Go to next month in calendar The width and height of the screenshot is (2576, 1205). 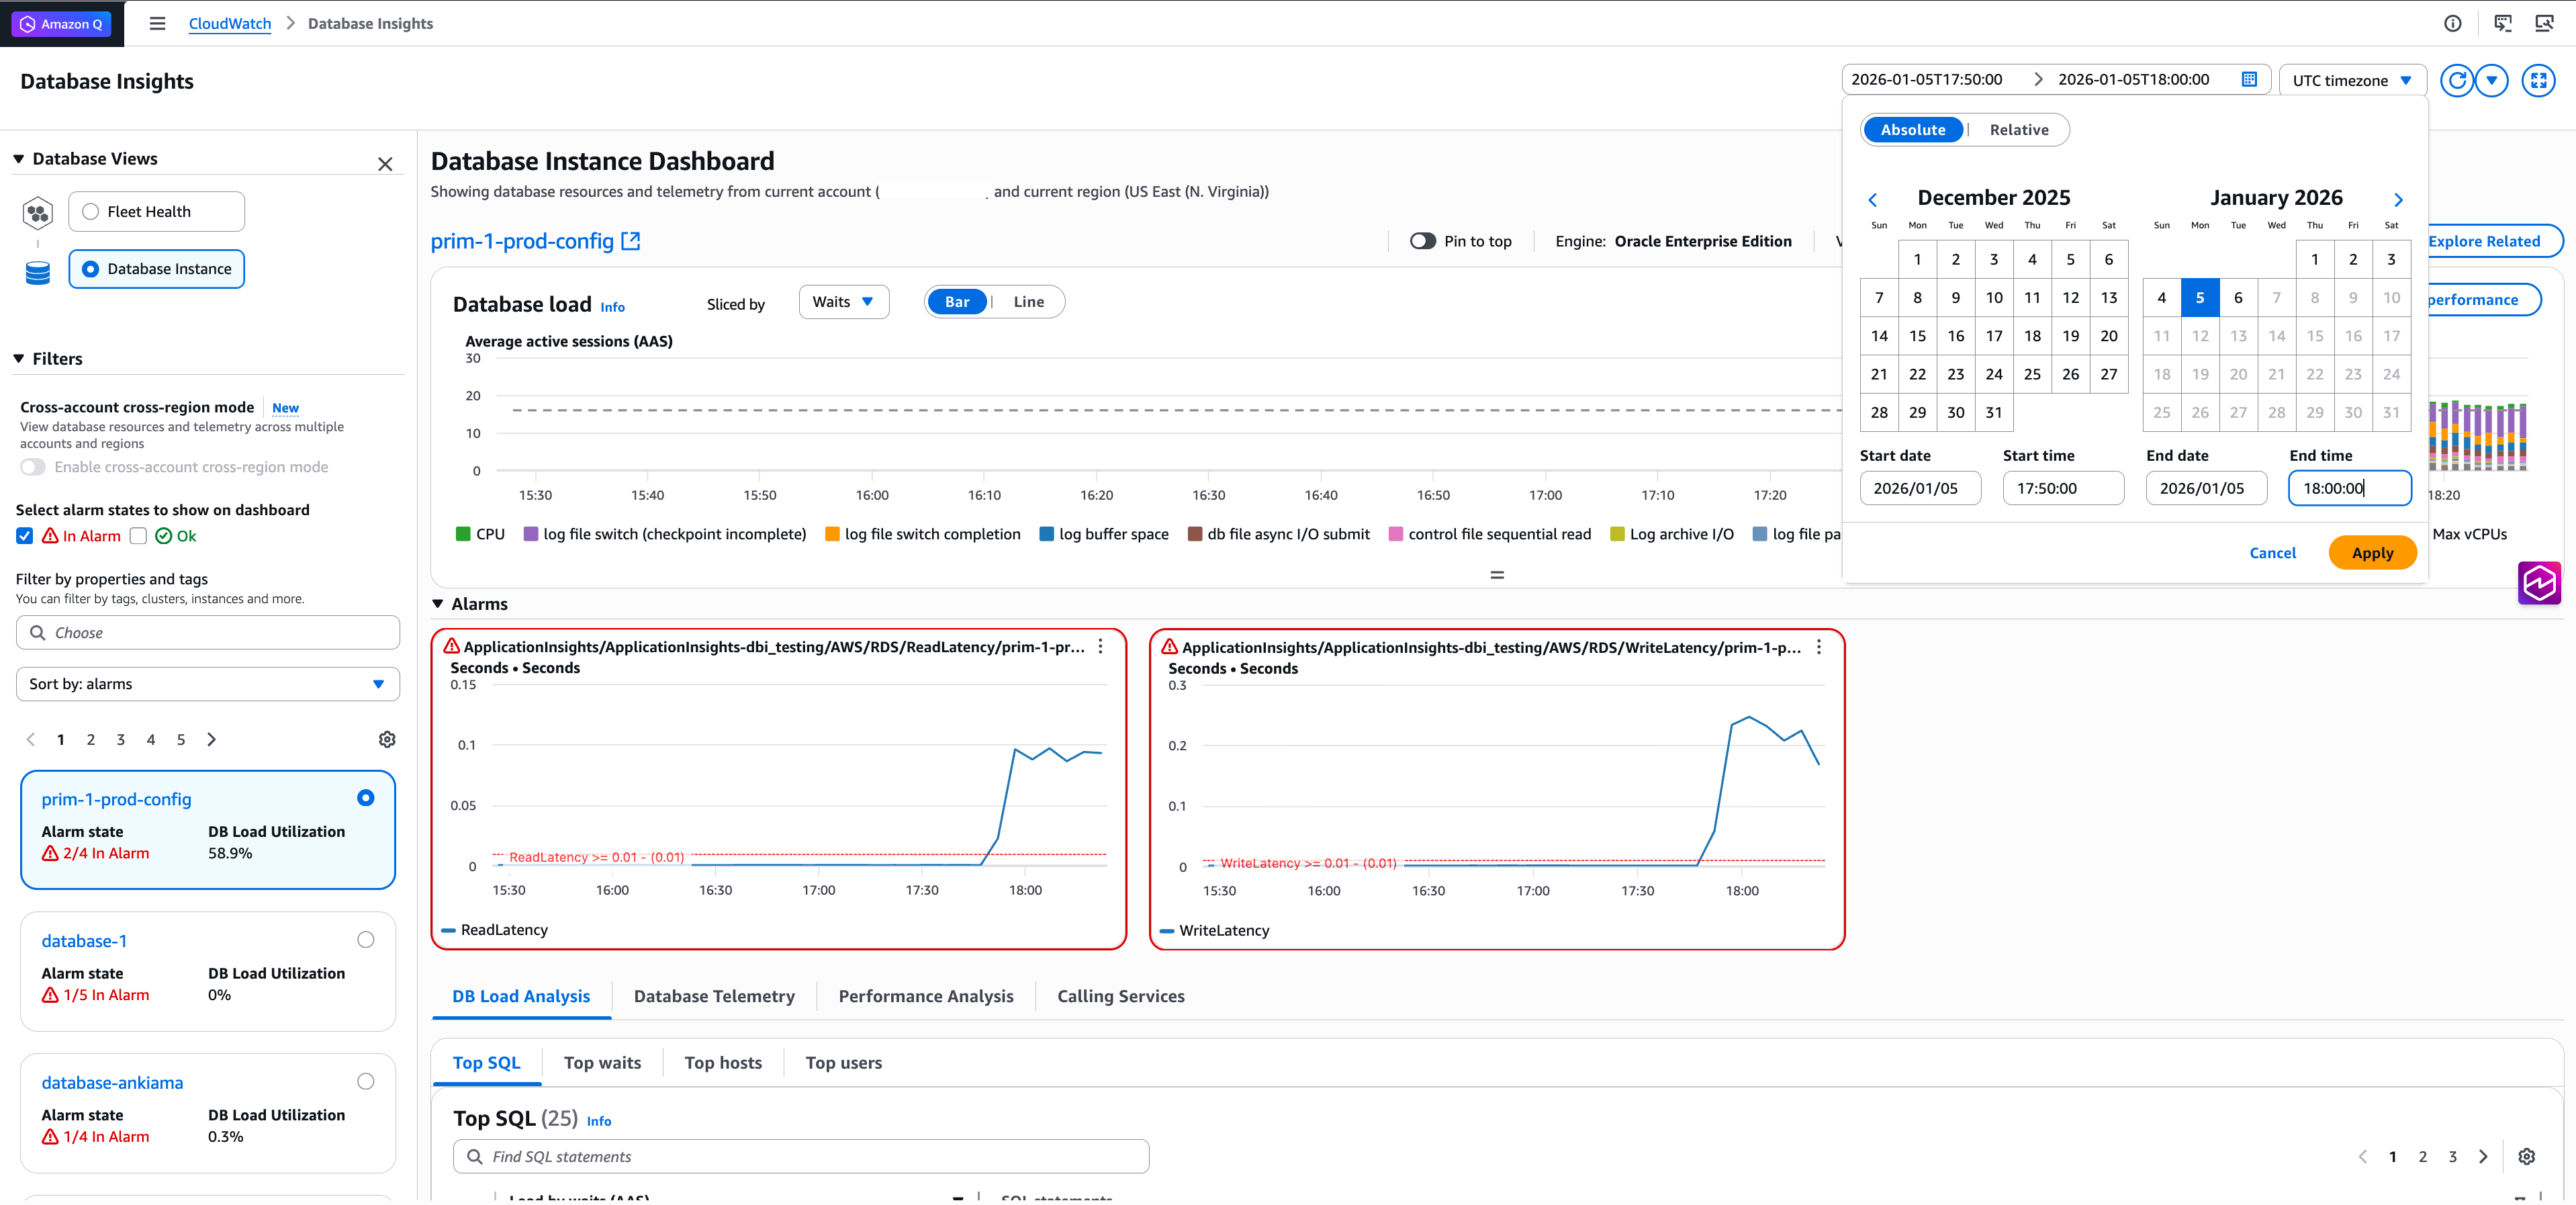(x=2398, y=200)
